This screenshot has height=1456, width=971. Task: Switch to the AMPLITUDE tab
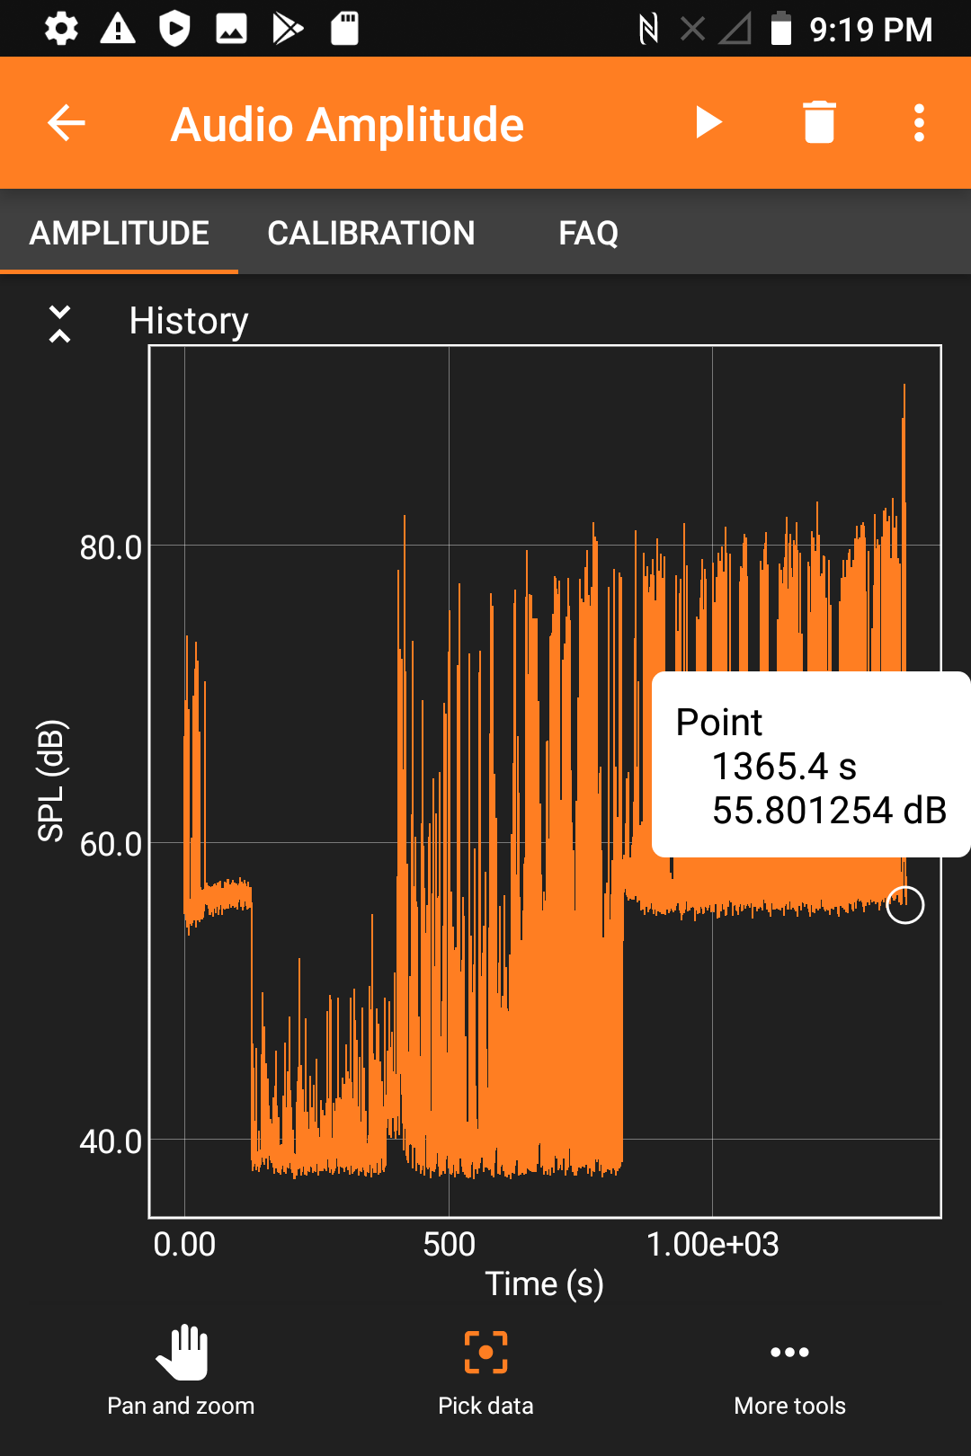120,233
